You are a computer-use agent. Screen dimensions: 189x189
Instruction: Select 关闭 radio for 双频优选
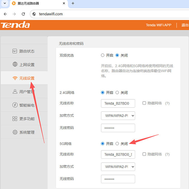[x=117, y=55]
